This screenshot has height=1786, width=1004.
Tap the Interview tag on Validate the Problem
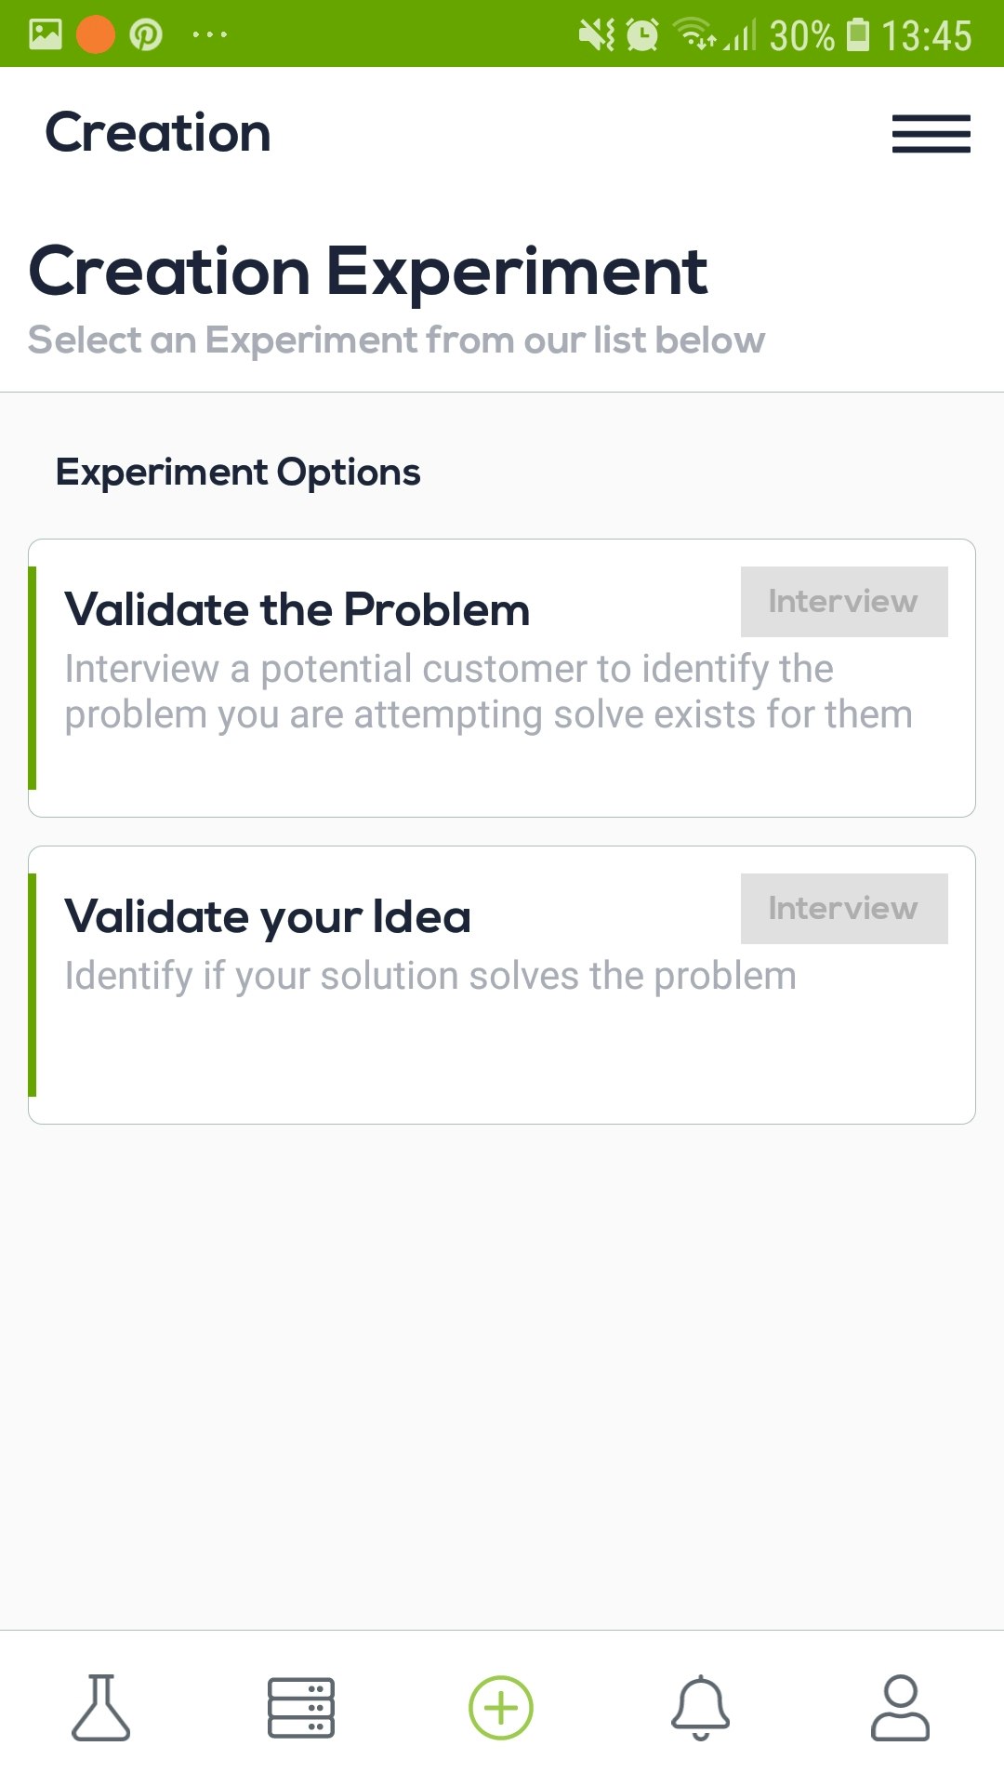pos(842,601)
